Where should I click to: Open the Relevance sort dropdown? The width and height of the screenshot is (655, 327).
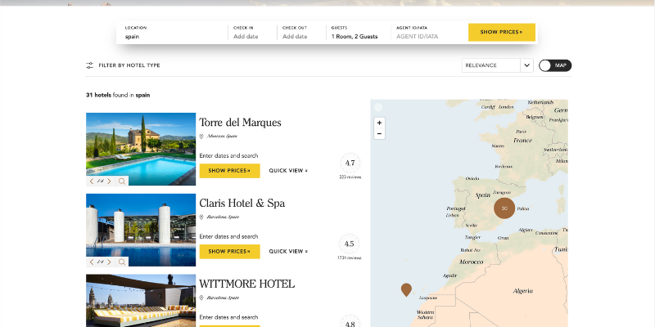click(498, 65)
